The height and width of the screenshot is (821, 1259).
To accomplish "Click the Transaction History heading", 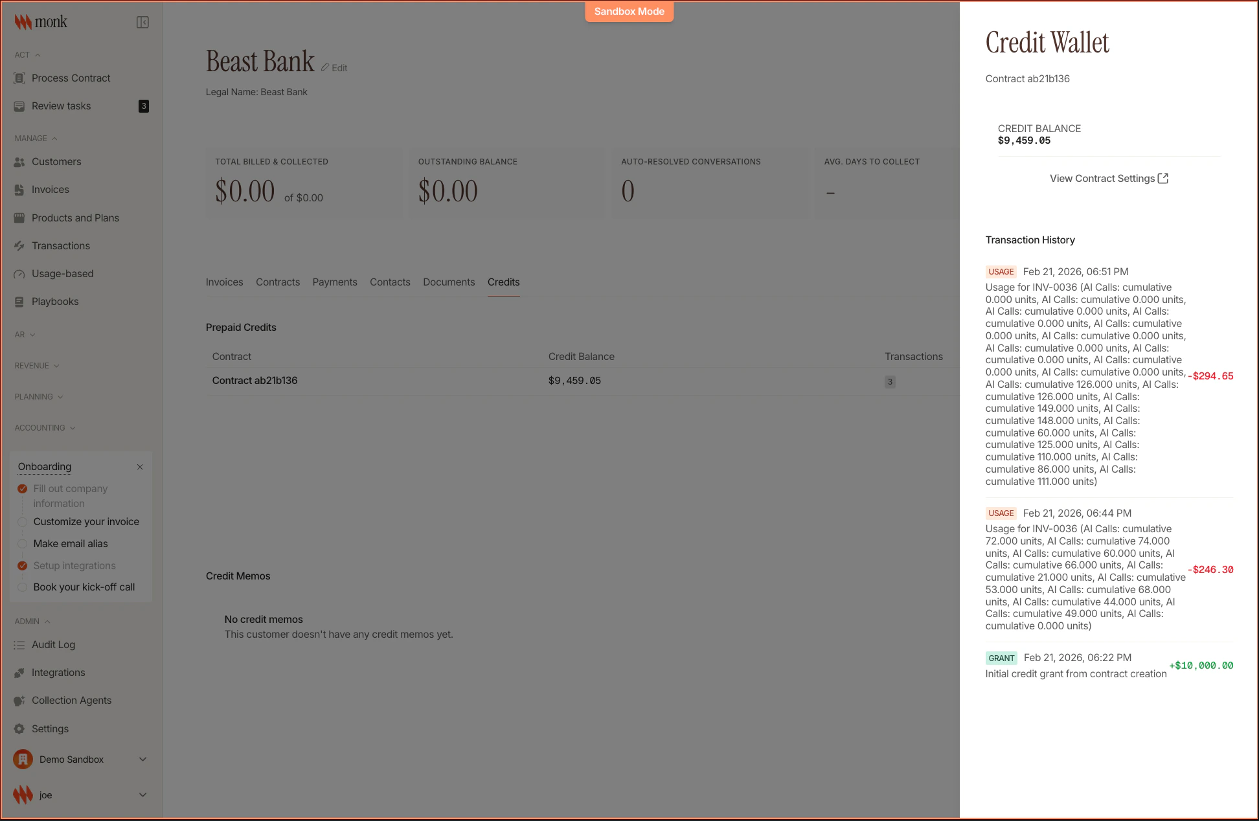I will [1030, 240].
